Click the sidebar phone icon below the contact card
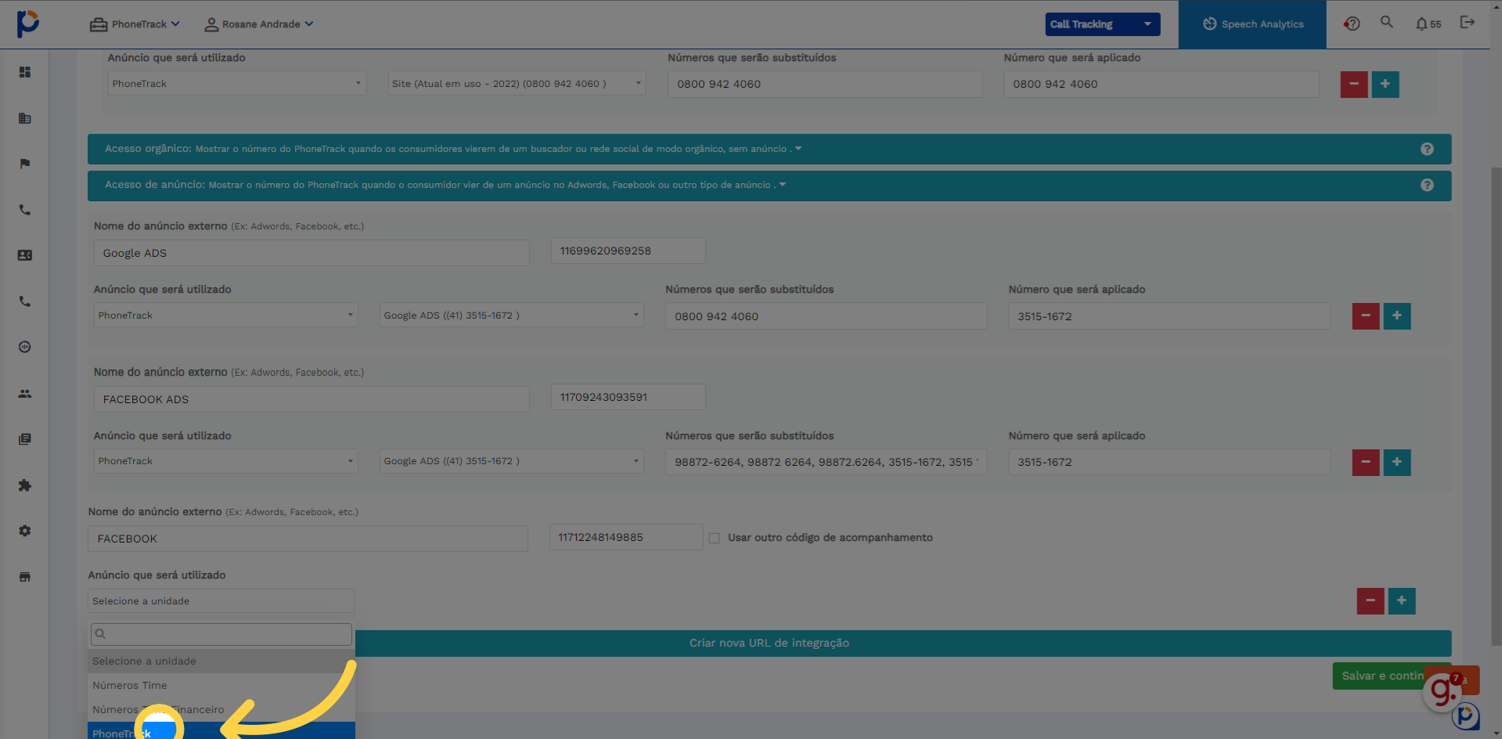 coord(25,301)
